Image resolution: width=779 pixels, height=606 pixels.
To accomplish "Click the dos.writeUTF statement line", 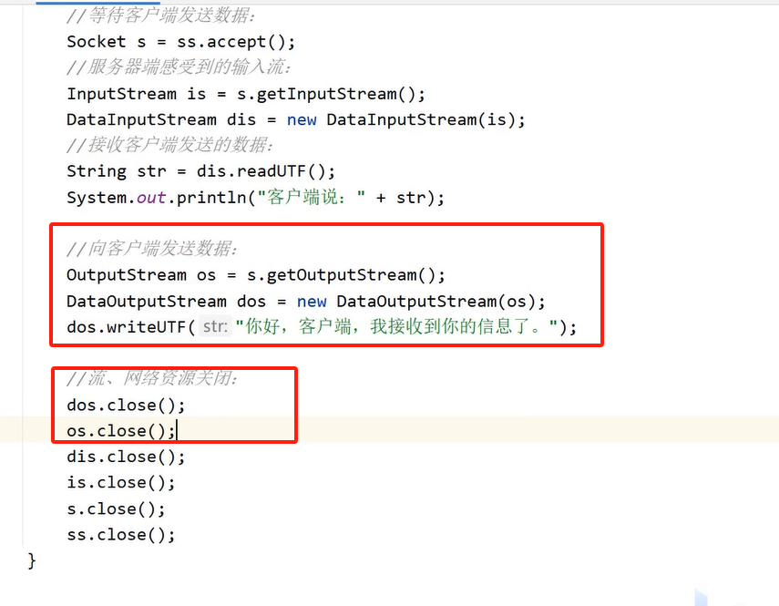I will coord(322,327).
